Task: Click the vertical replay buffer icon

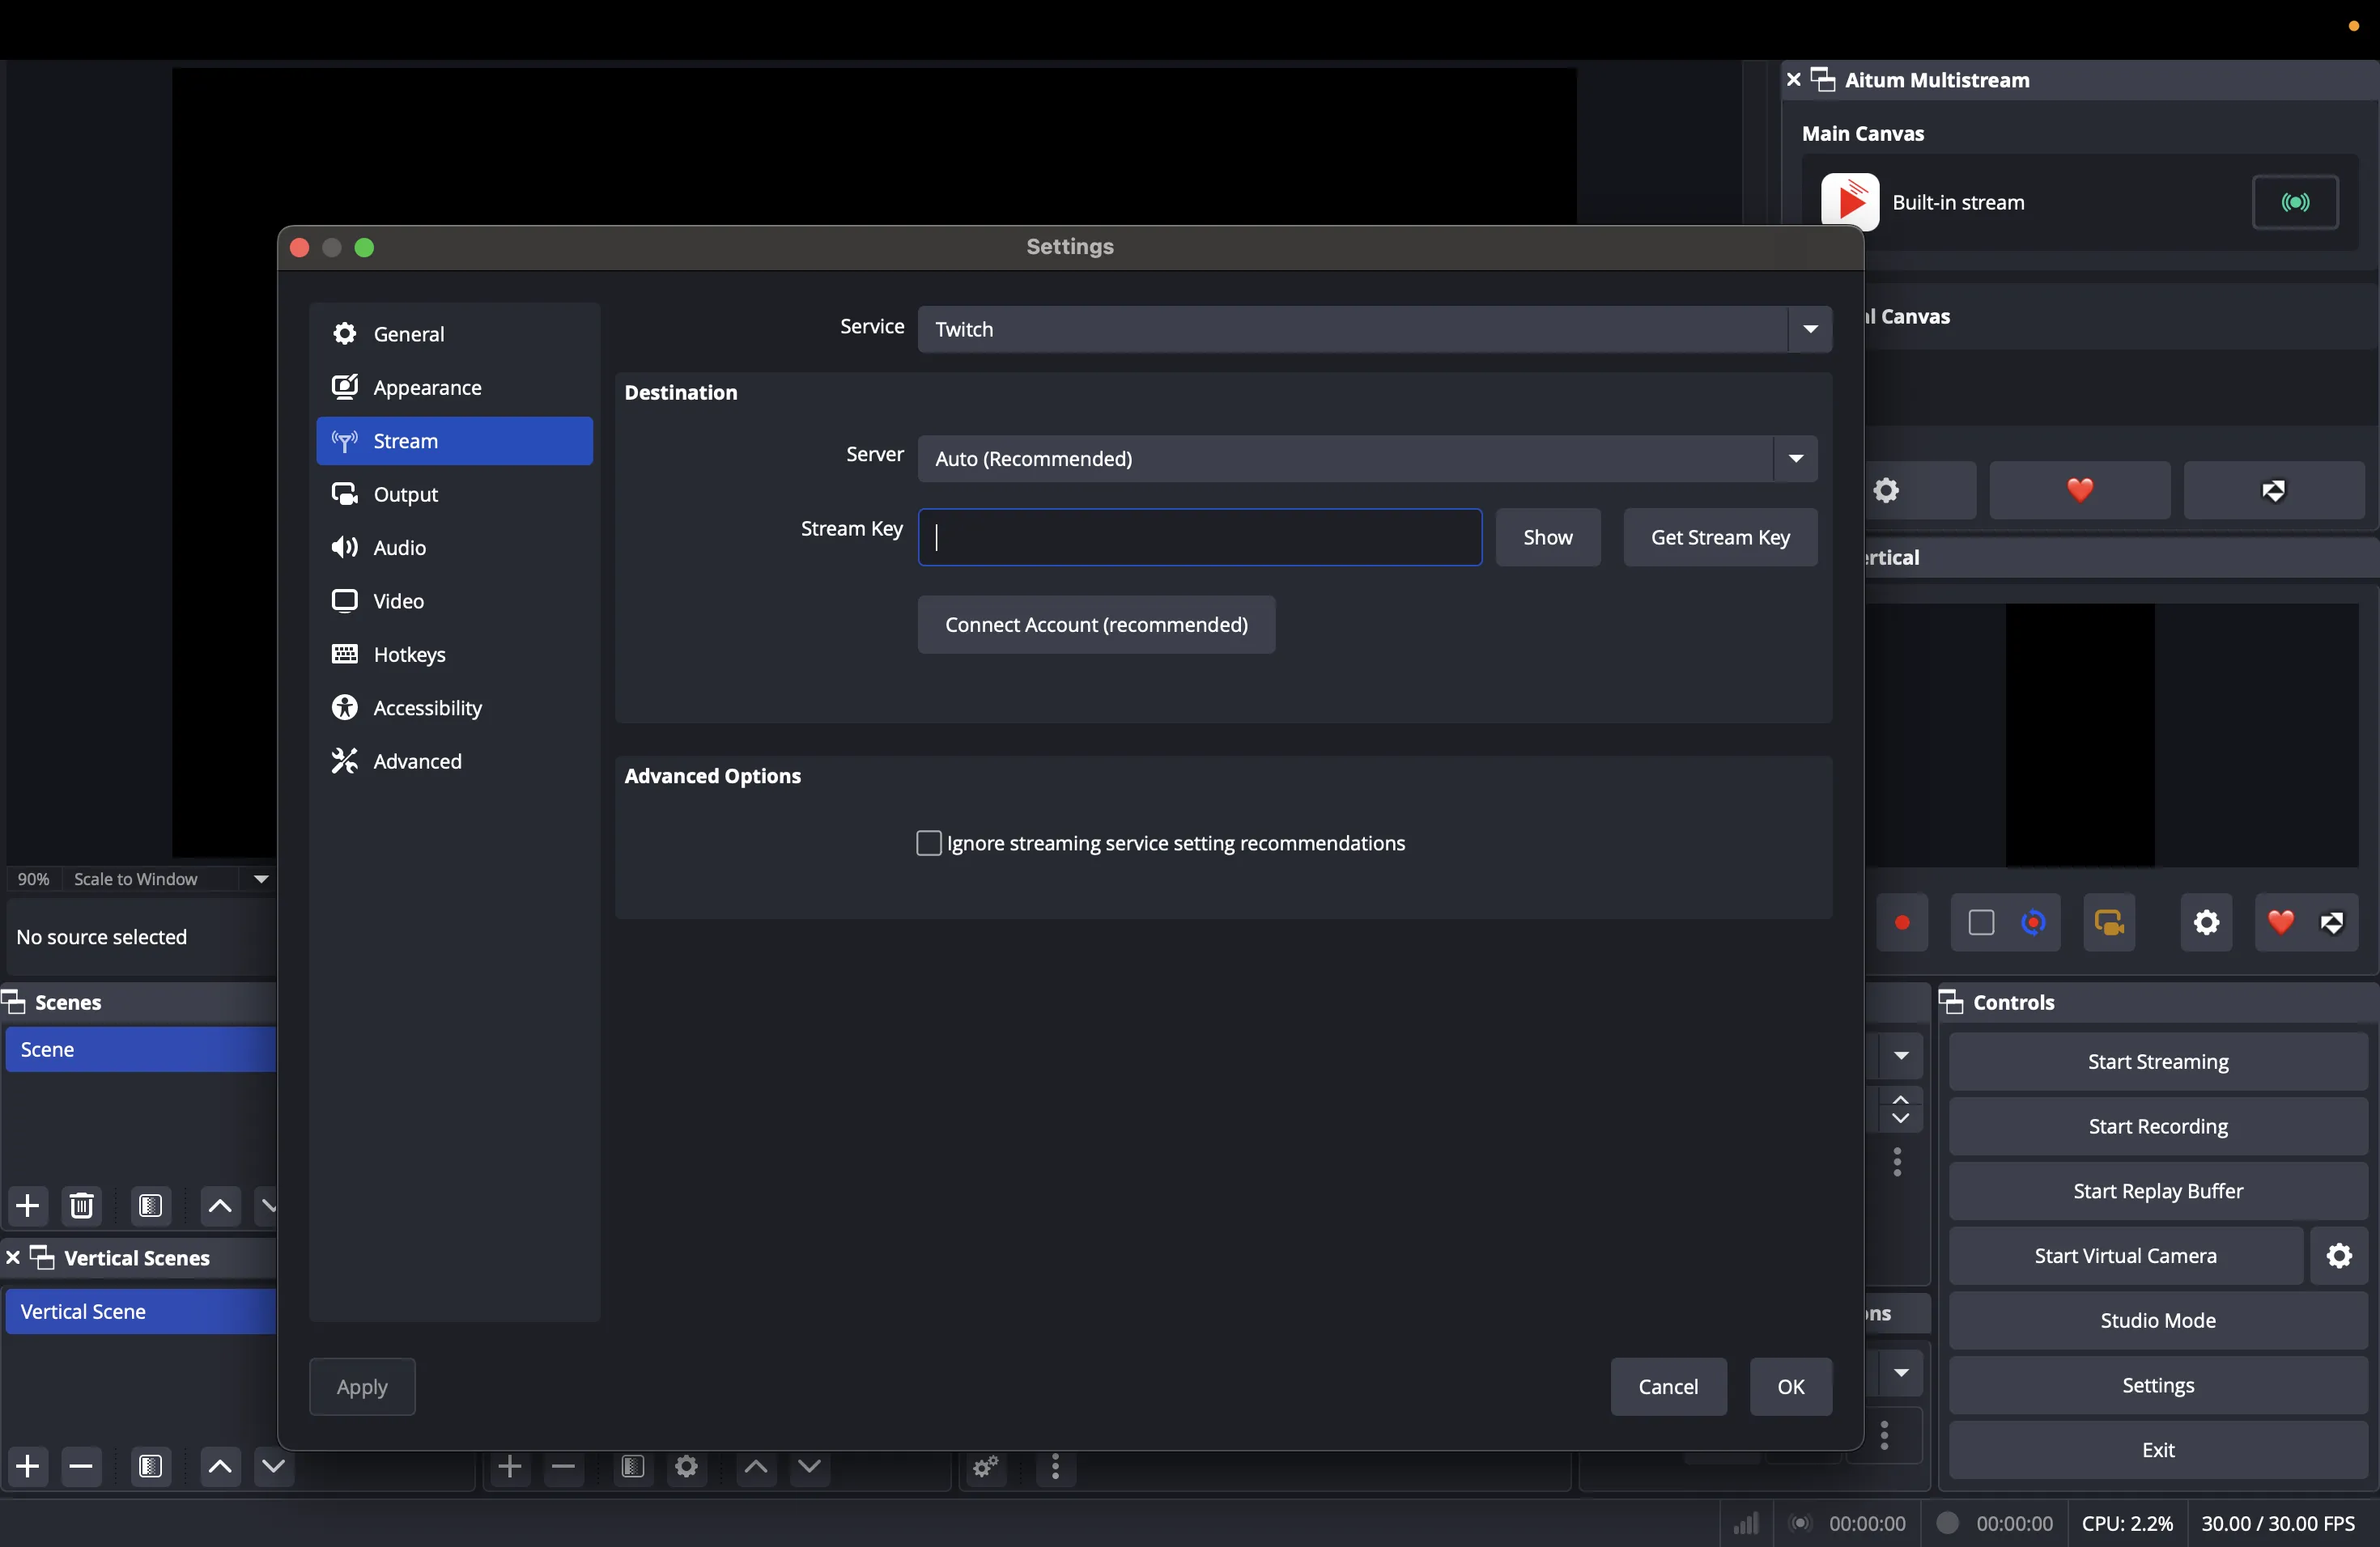Action: click(2034, 922)
